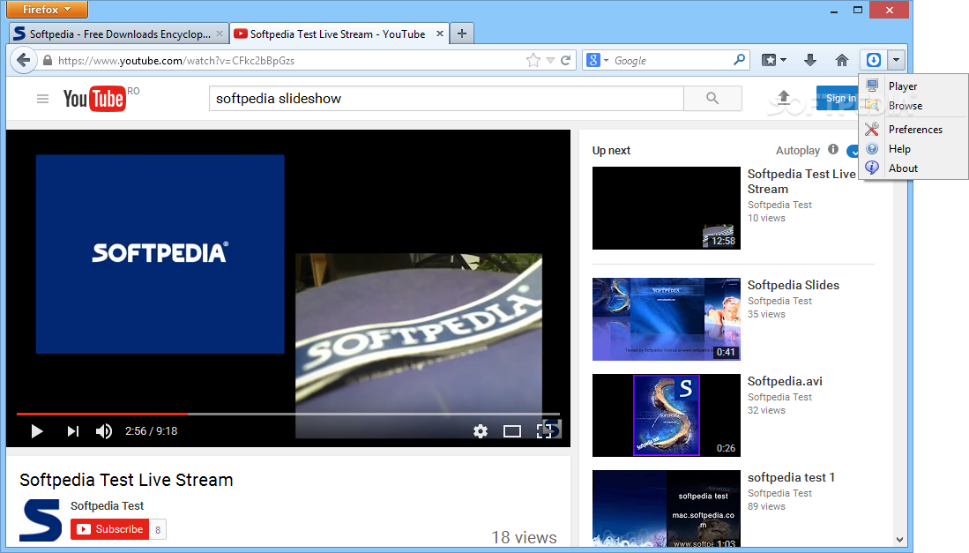Image resolution: width=969 pixels, height=553 pixels.
Task: Close the Softpedia Free Downloads tab
Action: click(x=220, y=34)
